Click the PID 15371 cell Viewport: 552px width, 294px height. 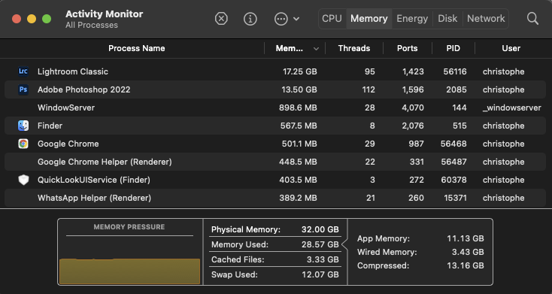click(x=455, y=198)
